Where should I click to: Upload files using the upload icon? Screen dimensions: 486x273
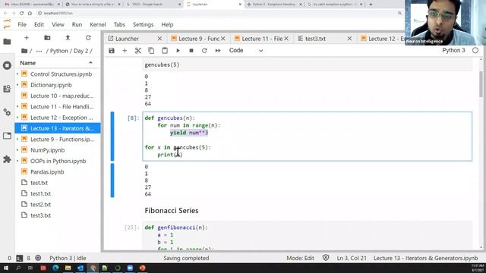[x=68, y=38]
